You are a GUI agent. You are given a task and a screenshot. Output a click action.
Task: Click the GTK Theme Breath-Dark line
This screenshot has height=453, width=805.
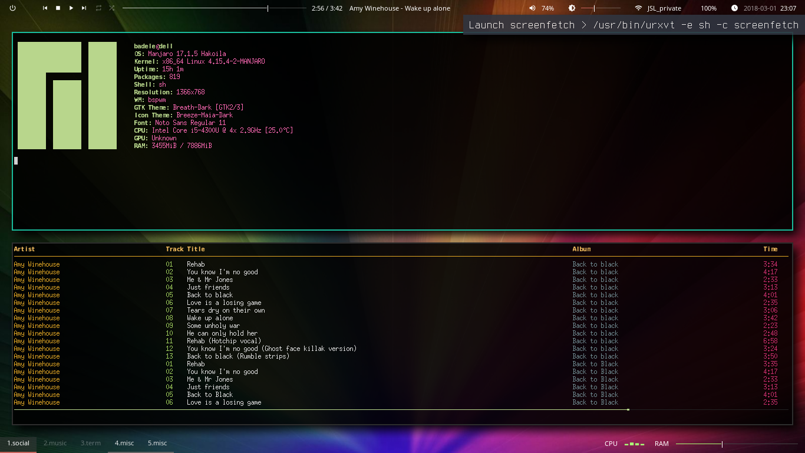click(189, 107)
